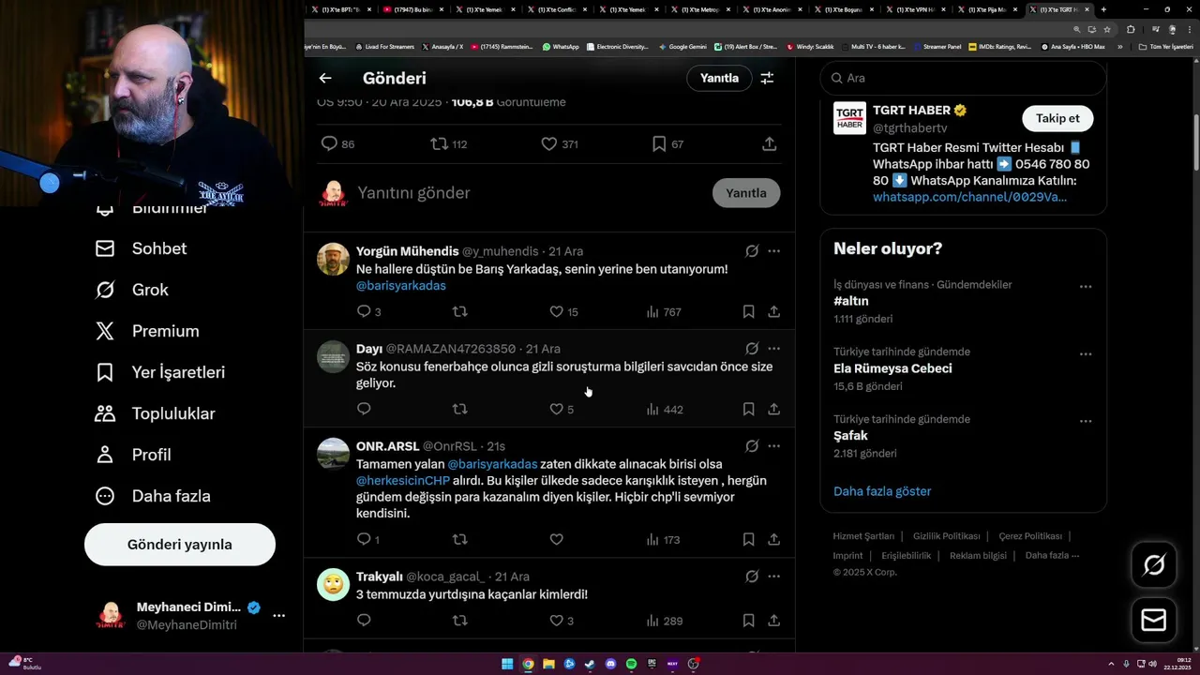The height and width of the screenshot is (675, 1200).
Task: Bookmark the main post showing 67
Action: click(659, 143)
